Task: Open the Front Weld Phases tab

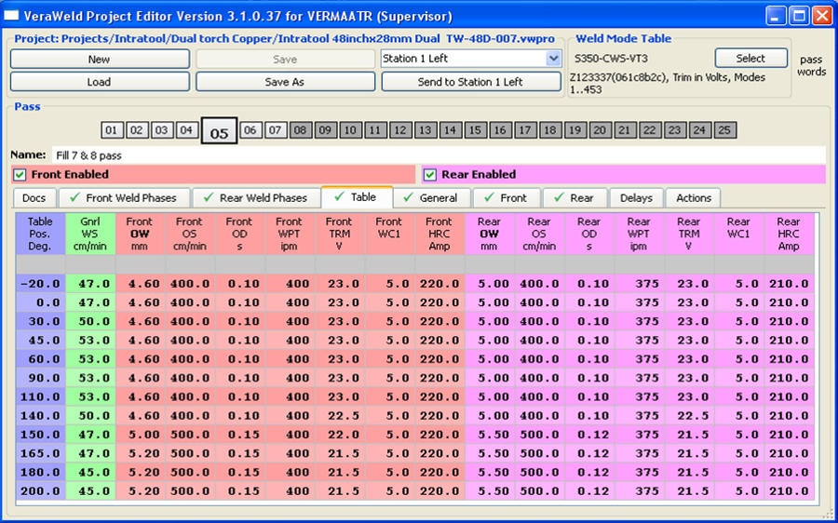Action: (125, 197)
